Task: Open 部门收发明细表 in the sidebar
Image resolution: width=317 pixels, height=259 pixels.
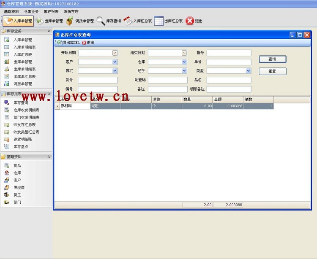Action: pos(26,117)
